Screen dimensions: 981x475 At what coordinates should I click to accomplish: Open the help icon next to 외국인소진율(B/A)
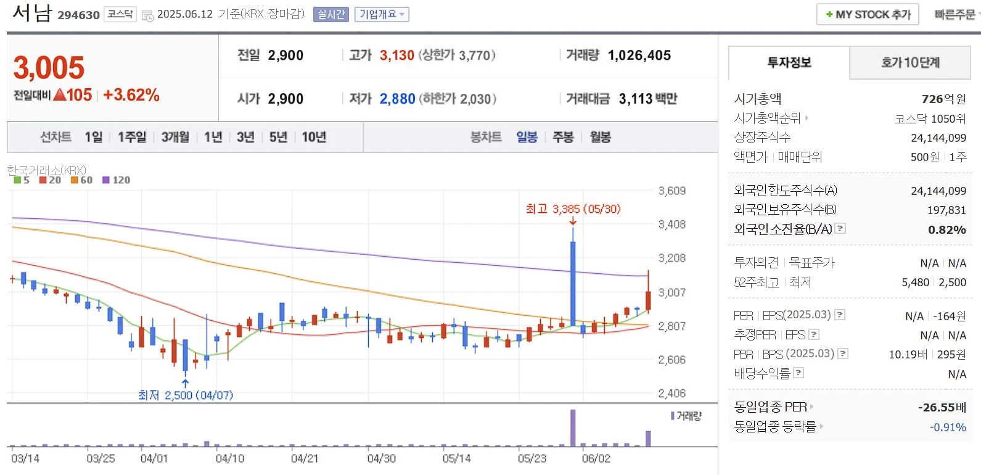(840, 228)
